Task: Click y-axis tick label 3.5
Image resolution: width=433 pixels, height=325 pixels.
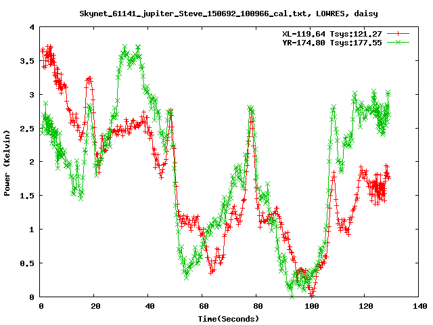Action: click(x=27, y=61)
